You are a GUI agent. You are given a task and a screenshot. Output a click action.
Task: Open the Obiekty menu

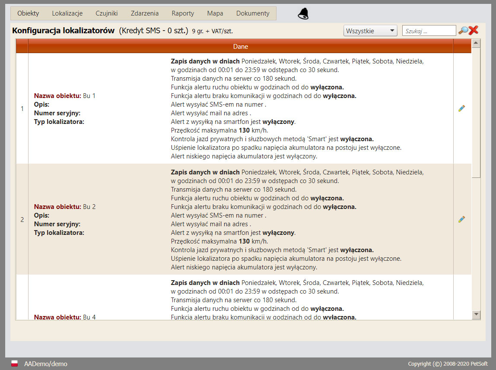[x=28, y=13]
